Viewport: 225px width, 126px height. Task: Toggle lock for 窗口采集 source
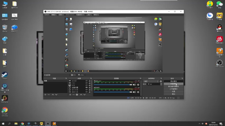89,90
